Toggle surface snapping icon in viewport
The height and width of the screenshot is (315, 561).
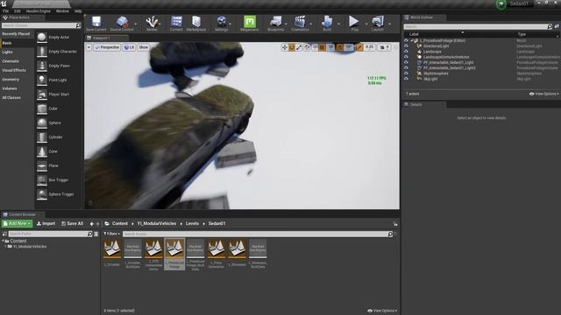tap(315, 47)
